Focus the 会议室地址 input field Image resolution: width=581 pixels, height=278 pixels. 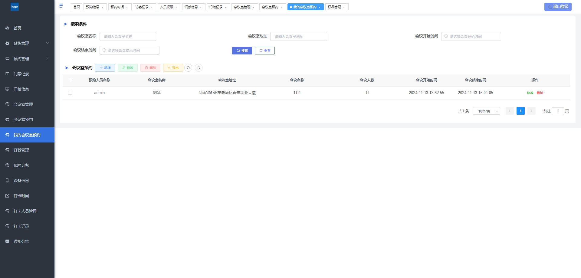299,36
